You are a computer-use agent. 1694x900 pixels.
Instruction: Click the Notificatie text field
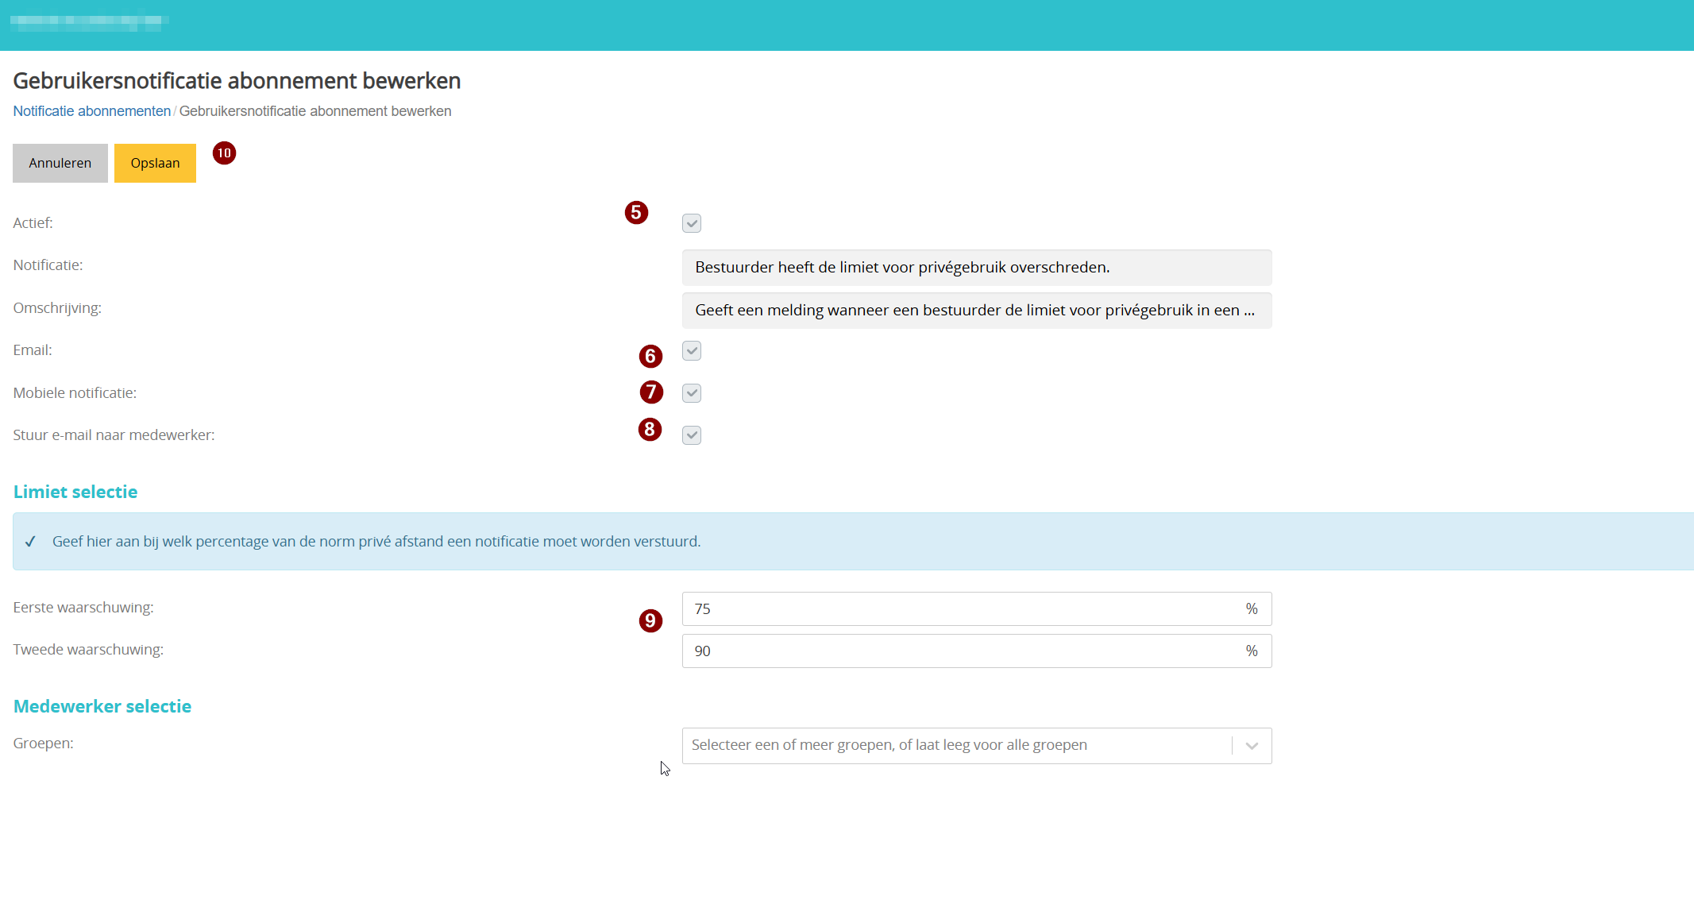tap(977, 268)
